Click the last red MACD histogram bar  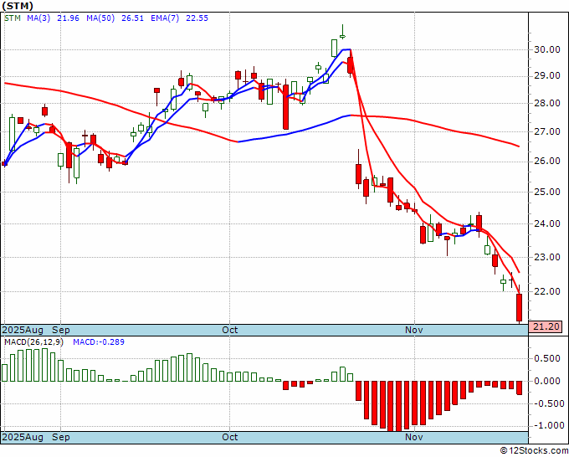click(x=520, y=388)
